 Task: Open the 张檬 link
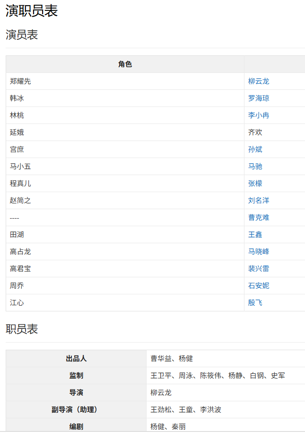255,184
